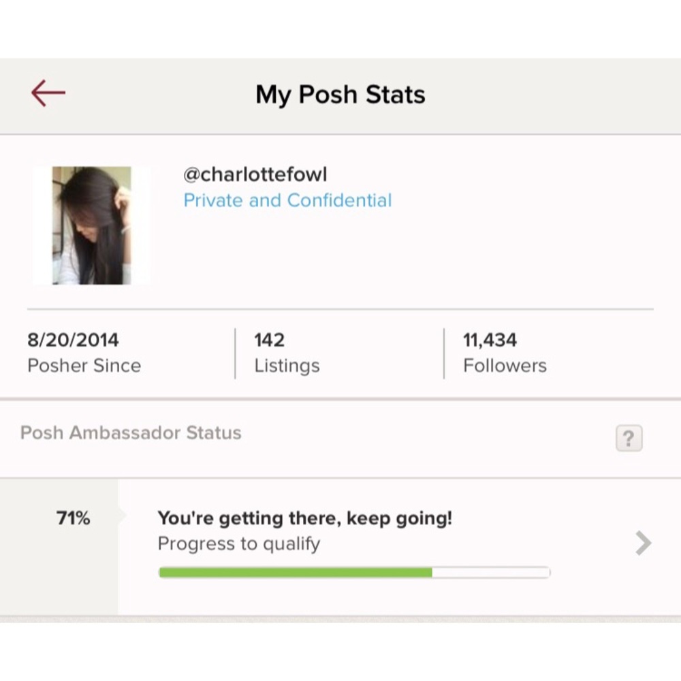Select the Followers stat showing 11,434
Image resolution: width=681 pixels, height=681 pixels.
coord(504,351)
